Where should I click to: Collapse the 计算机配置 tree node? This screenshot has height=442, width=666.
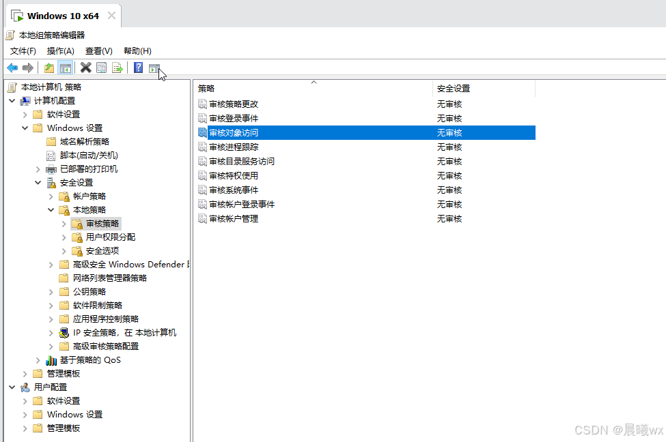[12, 101]
